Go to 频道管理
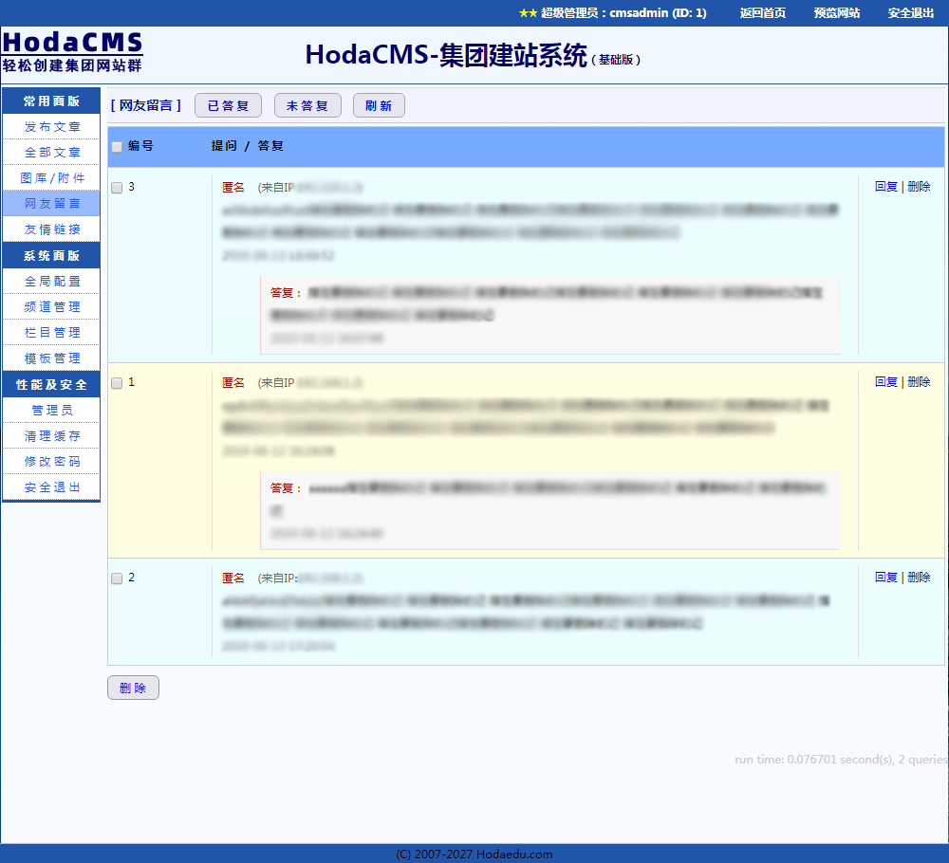This screenshot has height=863, width=949. [51, 306]
